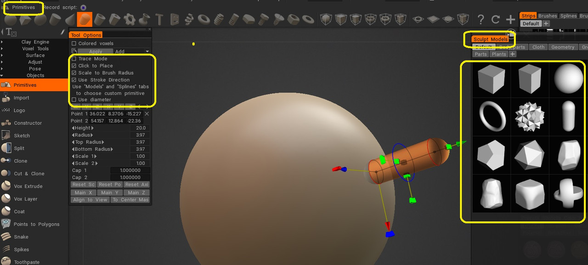The width and height of the screenshot is (588, 265).
Task: Click the Main Z axis button
Action: pyautogui.click(x=137, y=192)
